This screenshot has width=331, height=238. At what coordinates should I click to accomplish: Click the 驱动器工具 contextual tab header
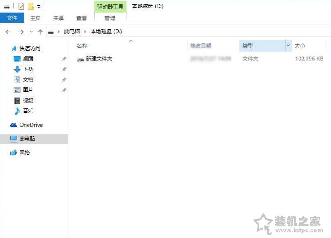click(110, 7)
